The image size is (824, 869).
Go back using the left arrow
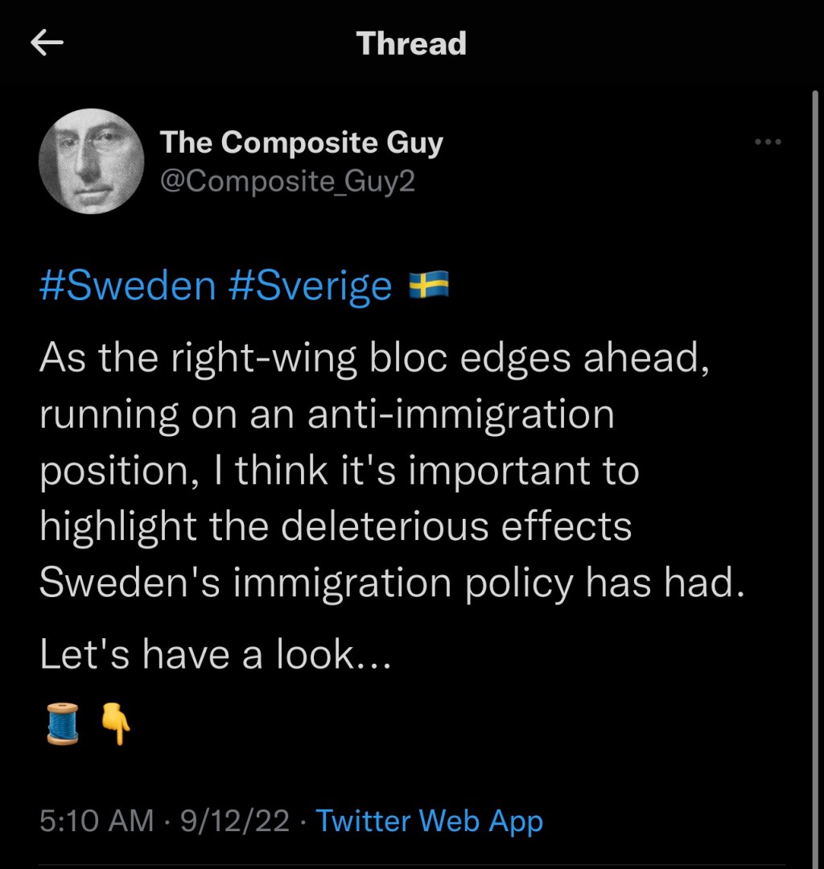47,43
